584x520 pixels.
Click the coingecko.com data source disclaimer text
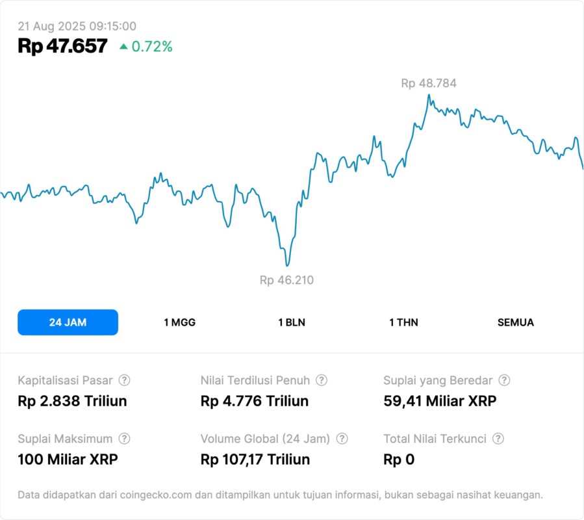[280, 495]
